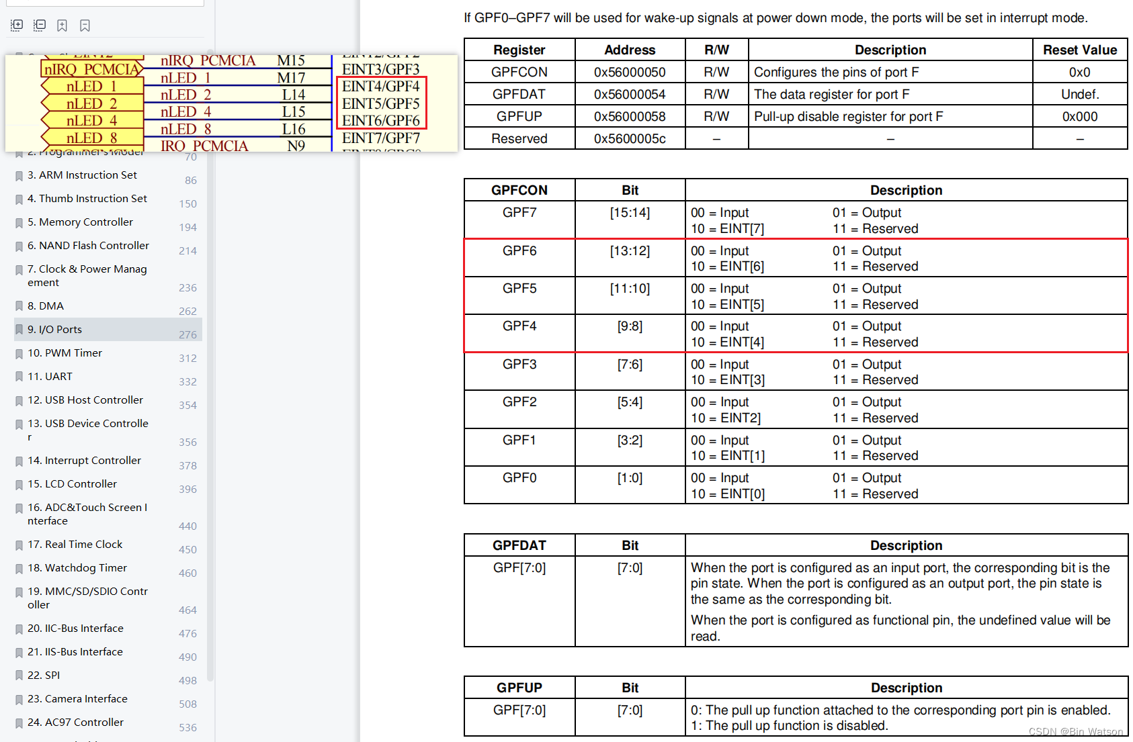The height and width of the screenshot is (742, 1133).
Task: Open 13. USB Device Controller bookmark
Action: point(88,430)
